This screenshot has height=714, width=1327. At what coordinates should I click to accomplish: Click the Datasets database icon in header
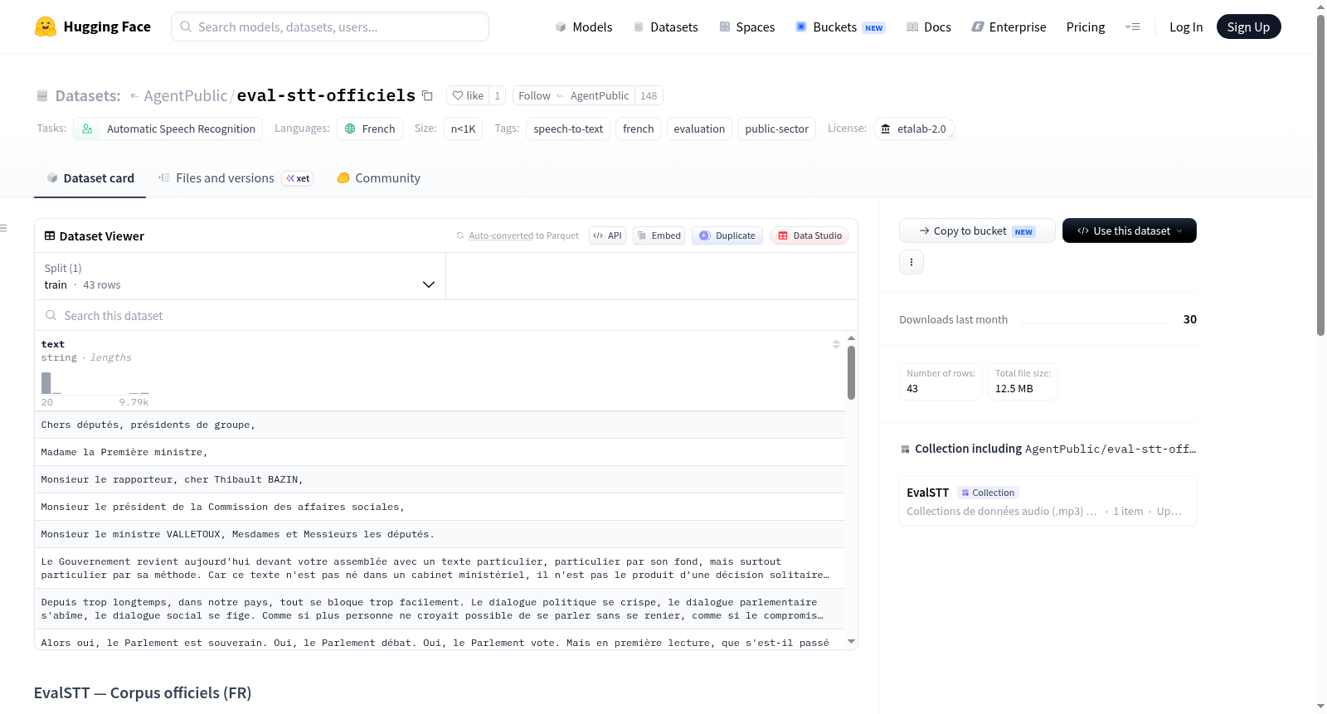[x=42, y=95]
